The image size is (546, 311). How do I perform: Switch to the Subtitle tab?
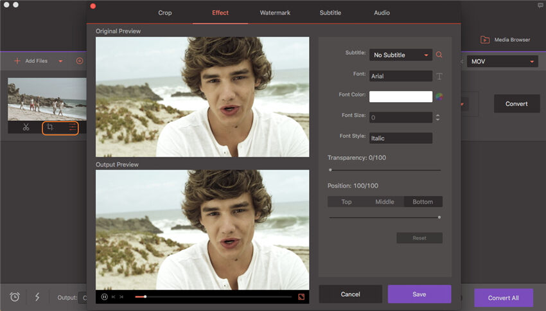coord(330,13)
